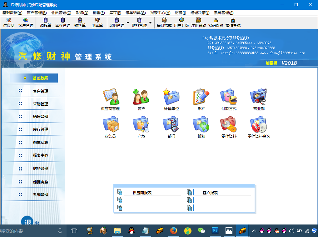Viewport: 318px width, 237px height.
Task: Open File Explorer from the taskbar
Action: click(117, 231)
